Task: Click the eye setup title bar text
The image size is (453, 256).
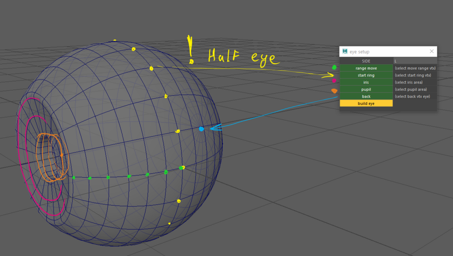Action: (x=359, y=52)
